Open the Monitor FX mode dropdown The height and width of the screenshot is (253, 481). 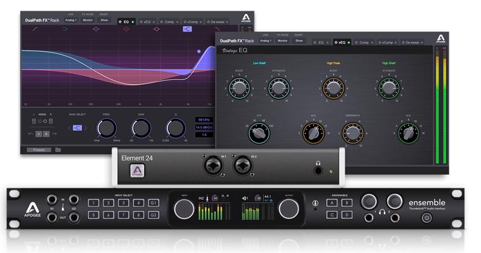tap(88, 20)
